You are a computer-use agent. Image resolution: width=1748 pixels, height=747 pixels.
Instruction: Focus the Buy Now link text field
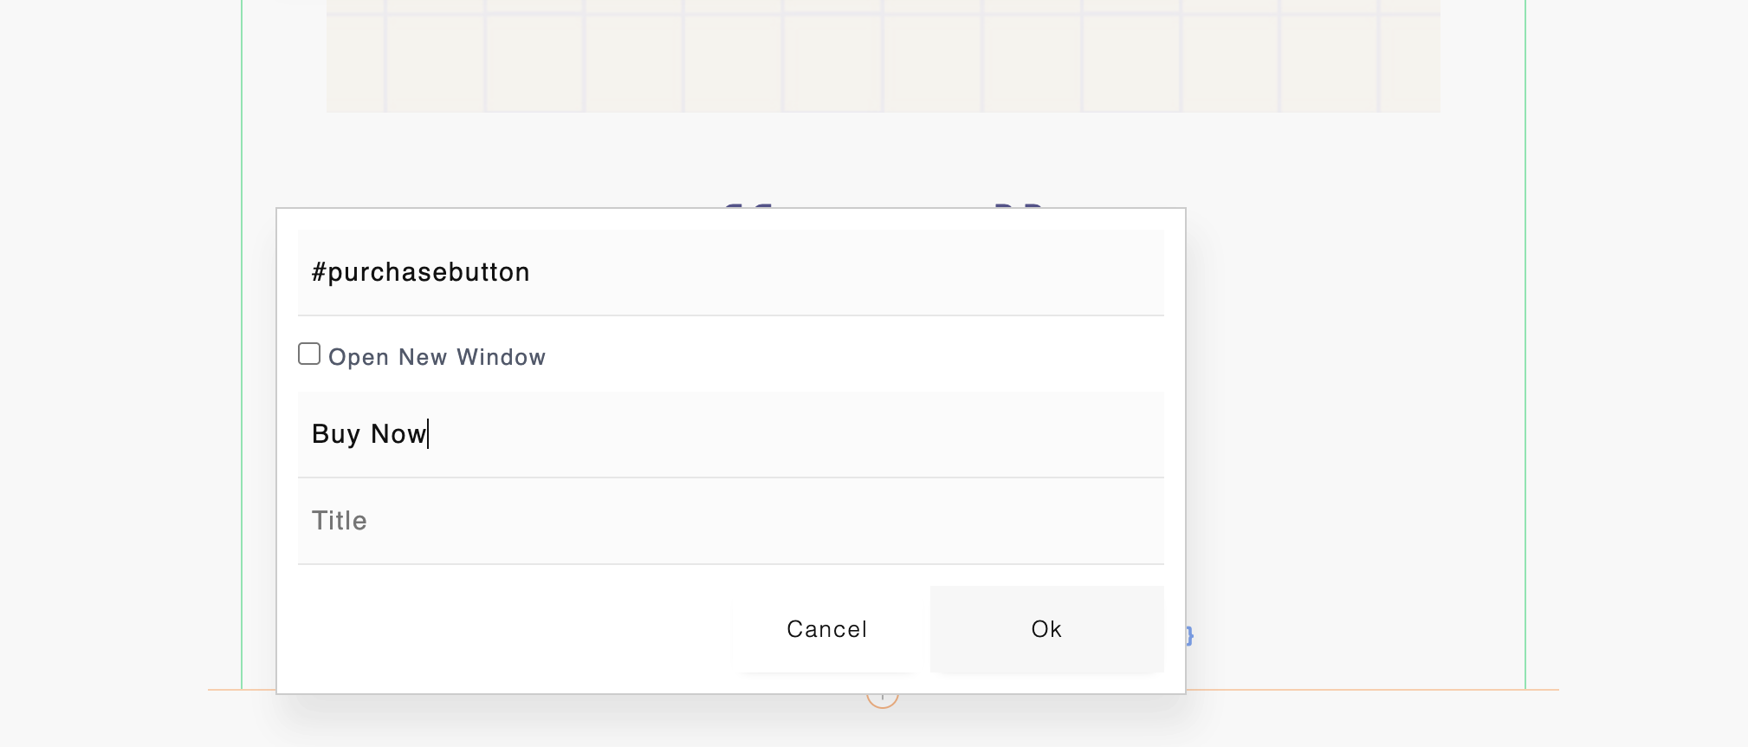[729, 434]
